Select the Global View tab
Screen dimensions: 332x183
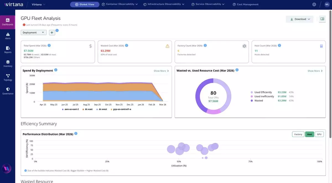(85, 4)
